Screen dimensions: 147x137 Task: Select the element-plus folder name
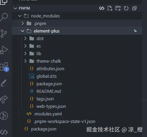click(x=47, y=31)
